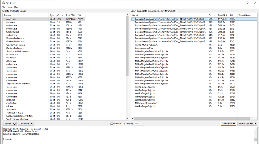Select the NtRemoveIoCompletion thread

pyautogui.click(x=194, y=103)
